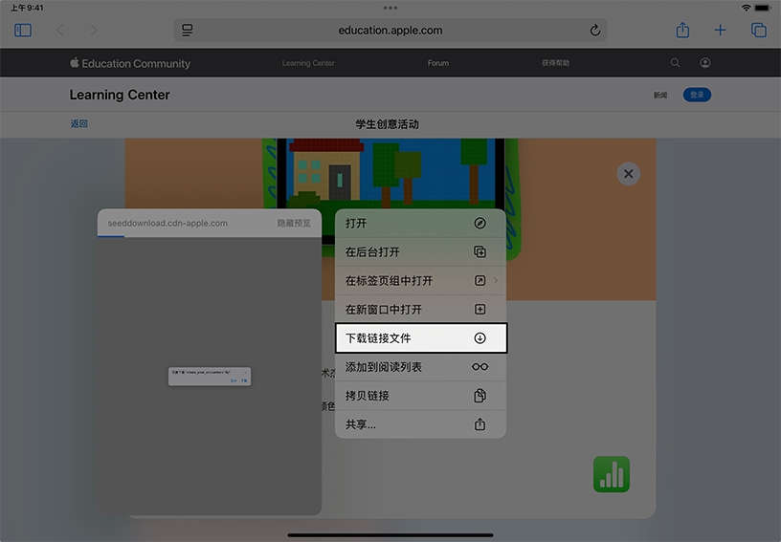The image size is (781, 542).
Task: Toggle 隐藏预览 to hide link preview
Action: (x=294, y=223)
